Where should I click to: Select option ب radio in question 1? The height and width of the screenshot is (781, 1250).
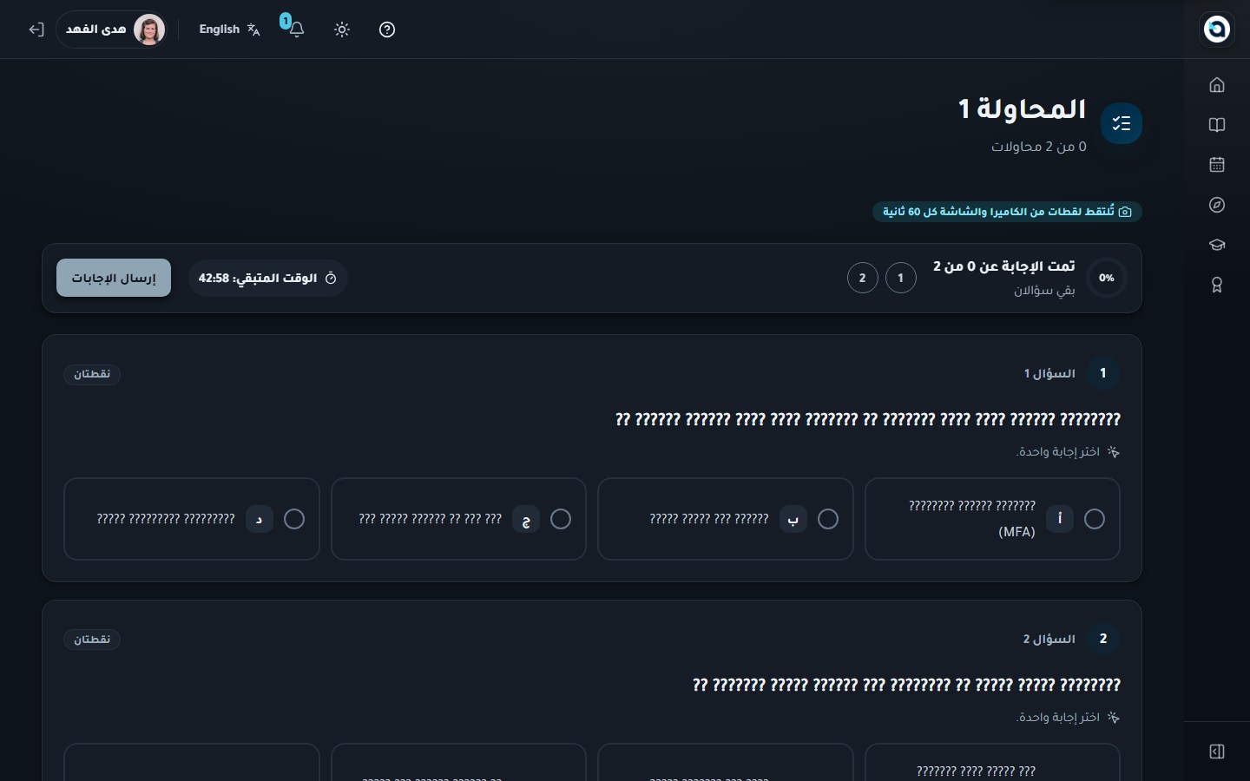(x=828, y=519)
